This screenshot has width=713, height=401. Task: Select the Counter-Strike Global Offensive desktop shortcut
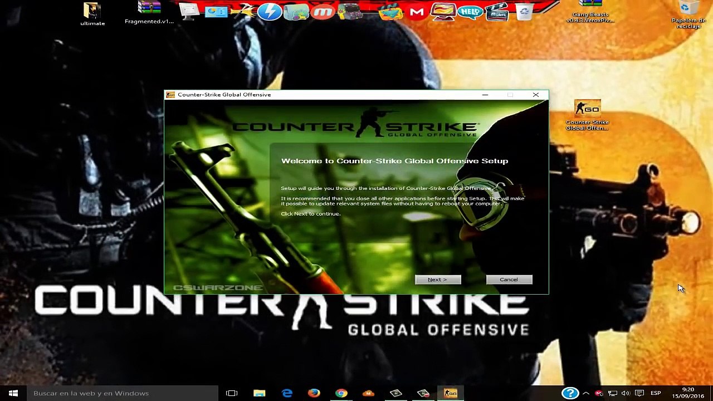click(587, 115)
